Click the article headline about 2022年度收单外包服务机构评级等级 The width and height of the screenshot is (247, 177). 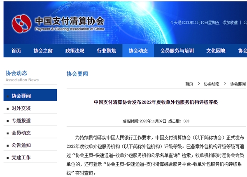click(x=156, y=102)
